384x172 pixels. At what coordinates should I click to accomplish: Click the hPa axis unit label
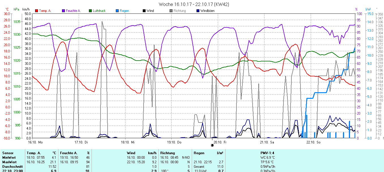16,9
